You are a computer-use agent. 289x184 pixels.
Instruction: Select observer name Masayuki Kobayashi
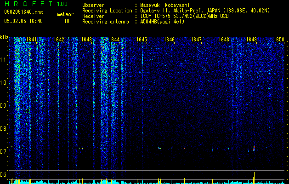[165, 5]
